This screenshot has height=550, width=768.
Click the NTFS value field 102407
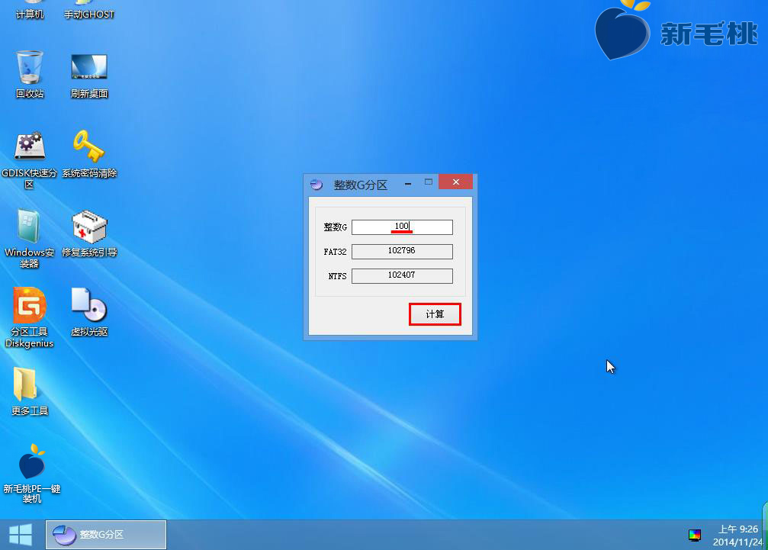click(x=402, y=275)
